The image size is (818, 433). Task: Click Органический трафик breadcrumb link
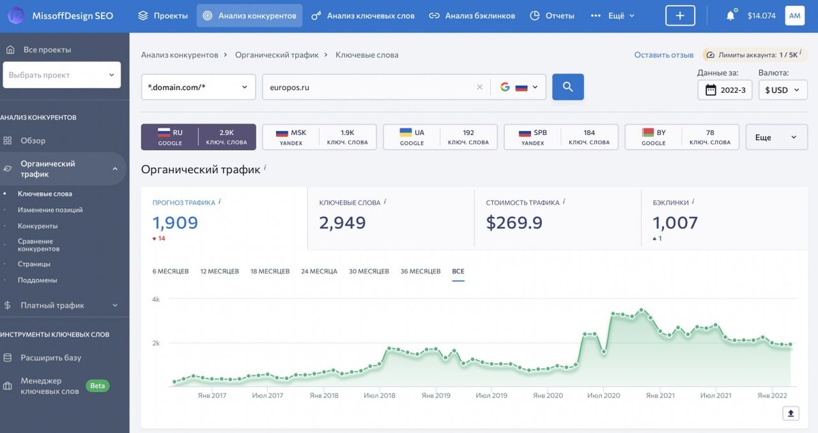(277, 55)
